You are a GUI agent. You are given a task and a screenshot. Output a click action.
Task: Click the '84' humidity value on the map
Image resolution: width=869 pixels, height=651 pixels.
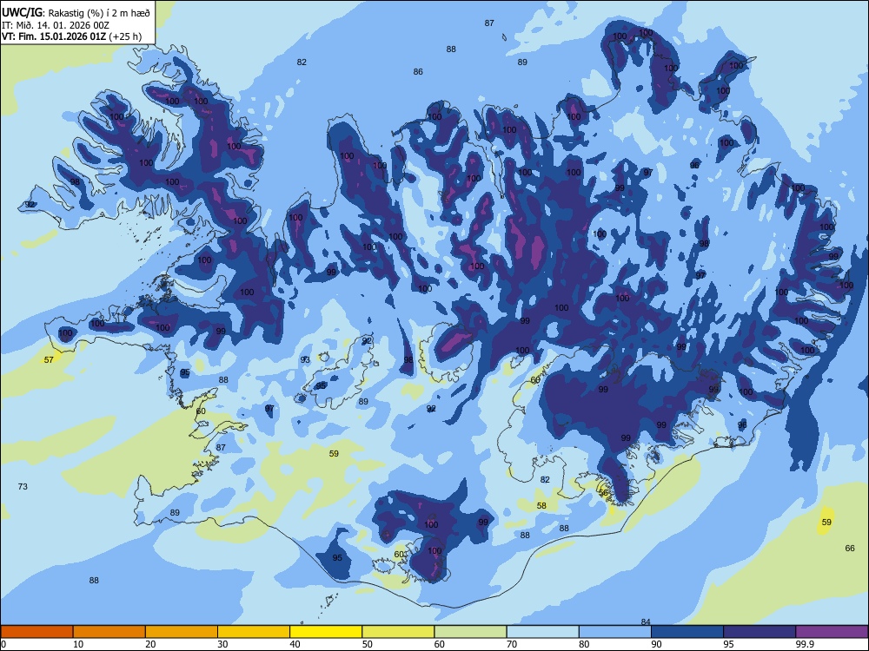click(x=645, y=621)
